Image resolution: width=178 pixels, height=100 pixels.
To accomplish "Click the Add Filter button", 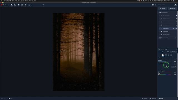I will coord(163,9).
